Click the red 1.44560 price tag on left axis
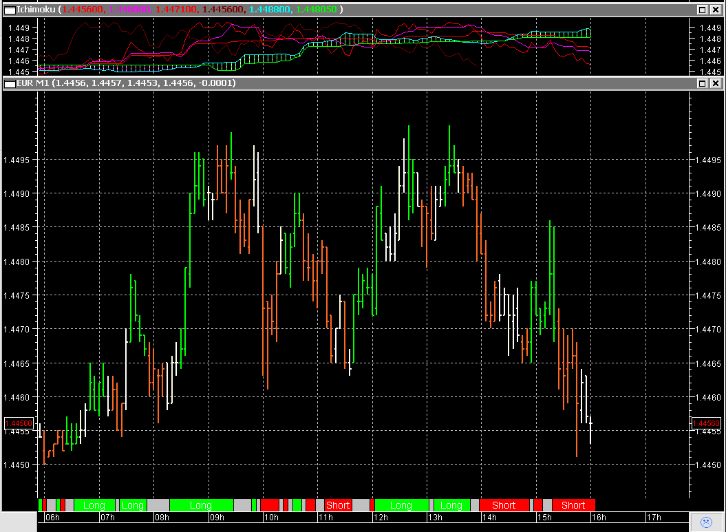 [19, 423]
